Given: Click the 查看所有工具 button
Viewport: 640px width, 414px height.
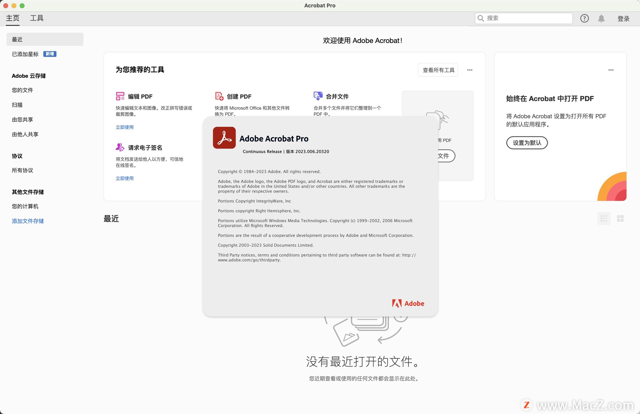Looking at the screenshot, I should pos(438,70).
